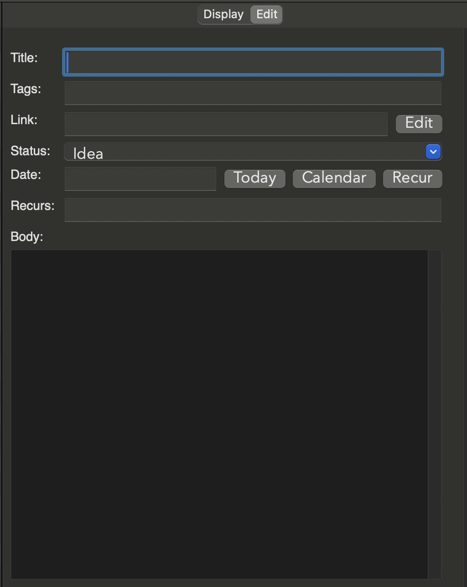Click the blue chevron icon on Status
Screen dimensions: 467x587
coord(432,152)
